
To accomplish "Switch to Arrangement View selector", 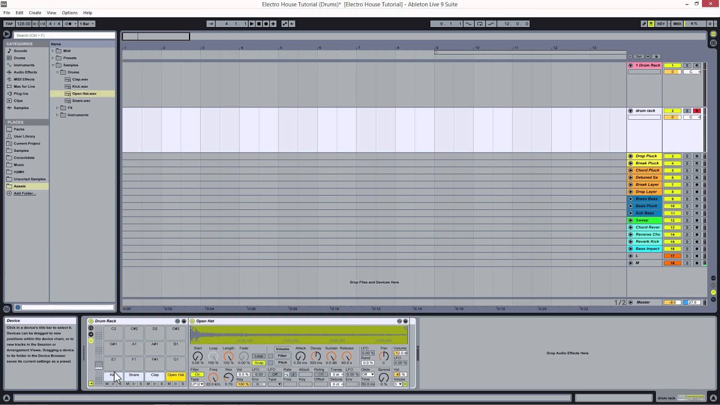I will pos(713,34).
